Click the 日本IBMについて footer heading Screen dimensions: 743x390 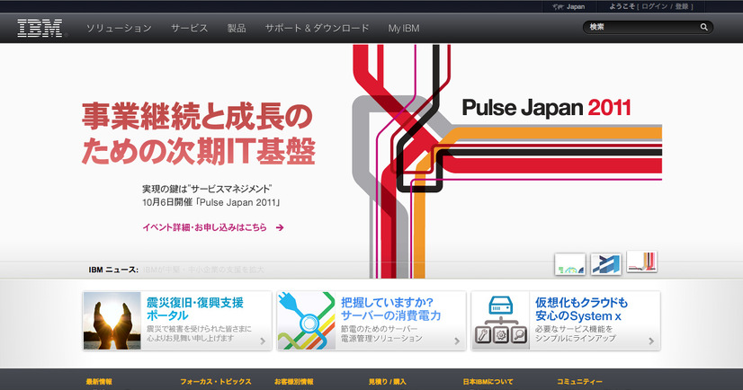[488, 382]
